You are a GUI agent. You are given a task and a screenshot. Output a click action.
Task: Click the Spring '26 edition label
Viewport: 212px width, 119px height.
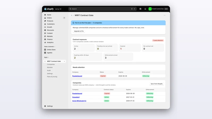coord(58,9)
